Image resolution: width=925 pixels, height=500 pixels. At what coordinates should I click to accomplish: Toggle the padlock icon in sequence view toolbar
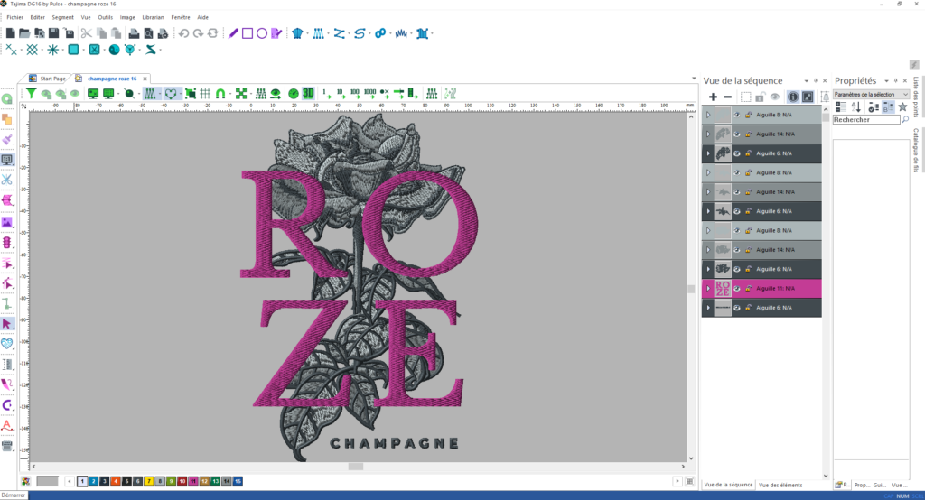761,97
